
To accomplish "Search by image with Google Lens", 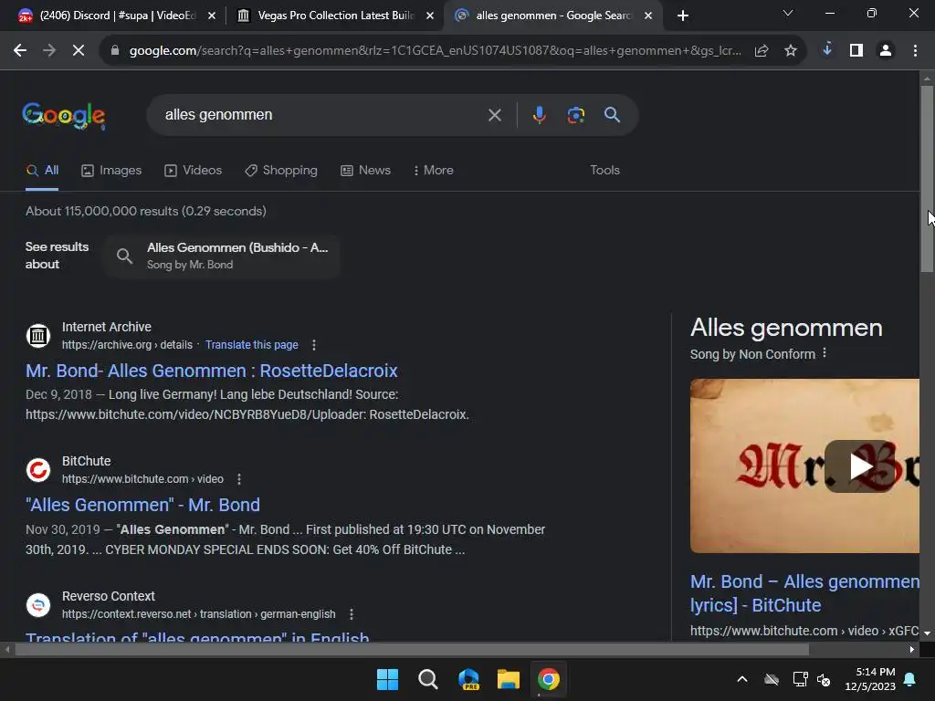I will point(575,114).
